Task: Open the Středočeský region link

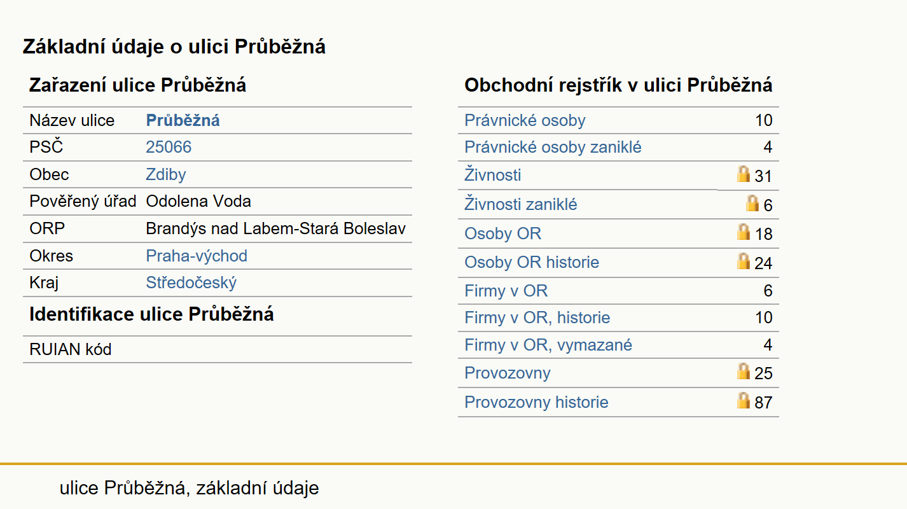Action: [191, 283]
